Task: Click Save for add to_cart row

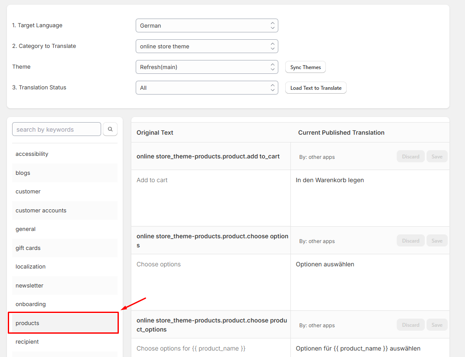Action: tap(437, 156)
